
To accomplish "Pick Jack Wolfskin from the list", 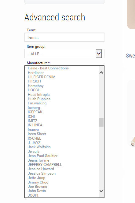I will tap(39, 147).
